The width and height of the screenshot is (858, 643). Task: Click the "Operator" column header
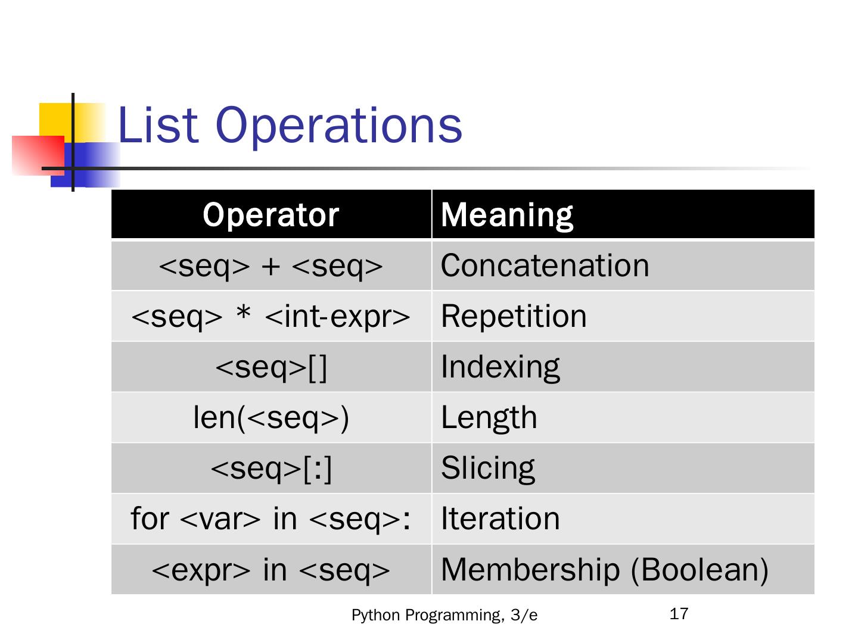(271, 214)
